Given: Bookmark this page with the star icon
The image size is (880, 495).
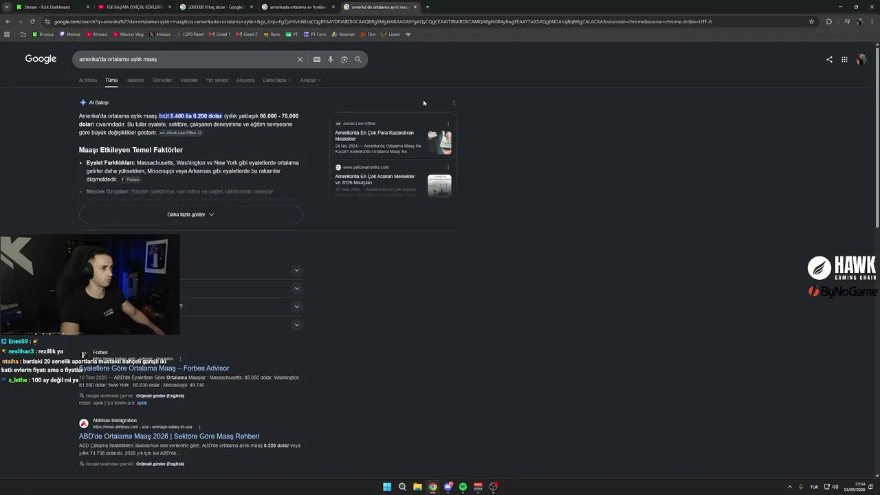Looking at the screenshot, I should [811, 21].
